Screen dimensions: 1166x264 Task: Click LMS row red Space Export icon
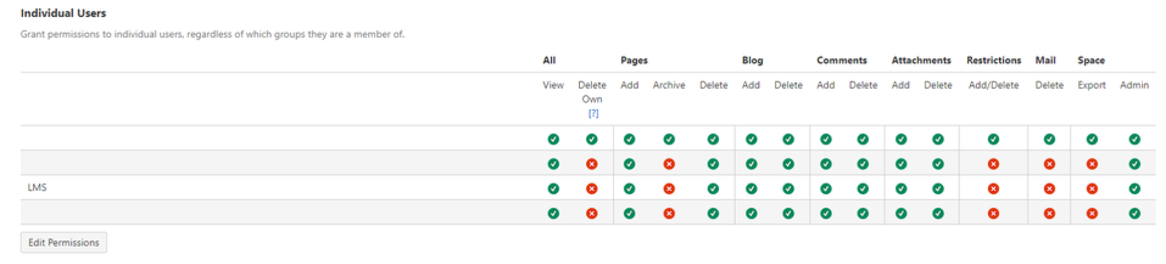(1092, 189)
